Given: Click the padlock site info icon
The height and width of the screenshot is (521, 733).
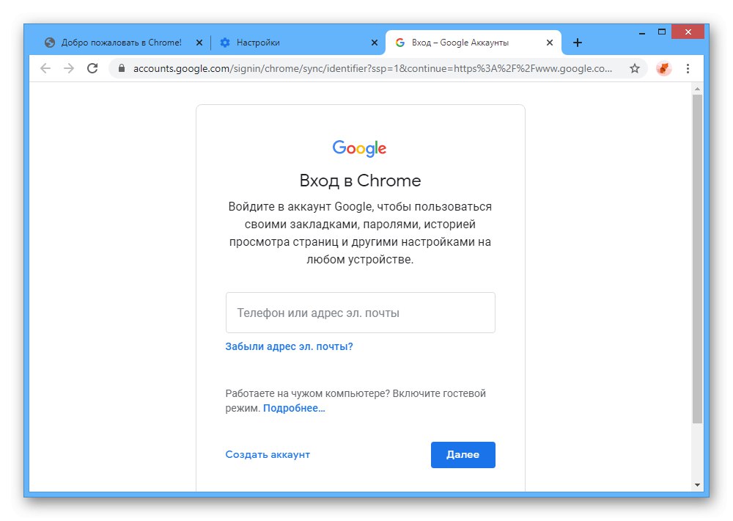Looking at the screenshot, I should point(122,68).
